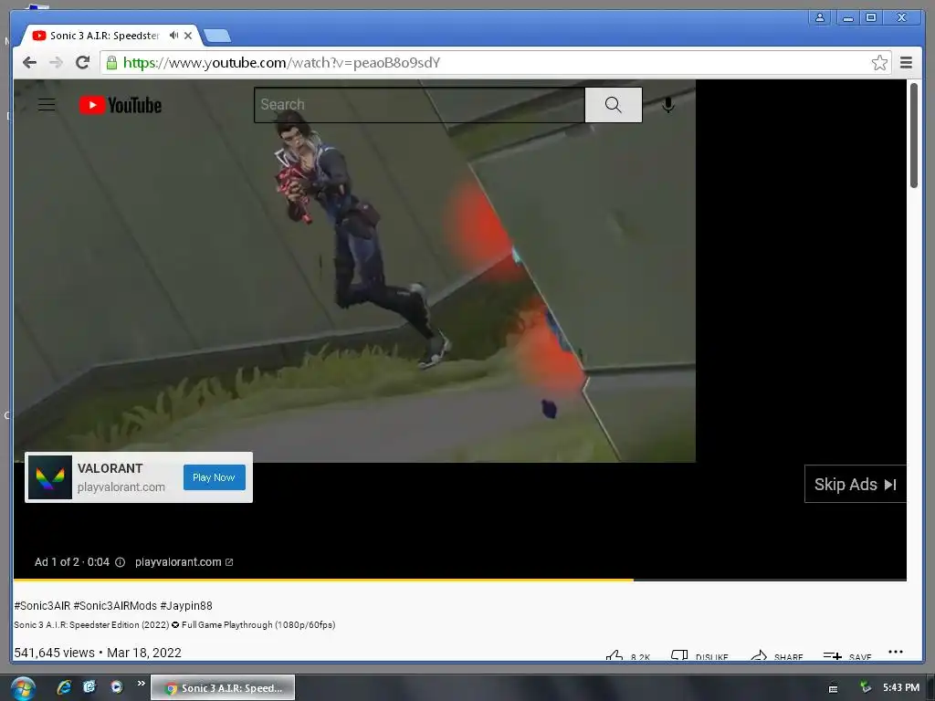
Task: Select the Sonic 3 A.I.R: Speedster tab
Action: 104,36
